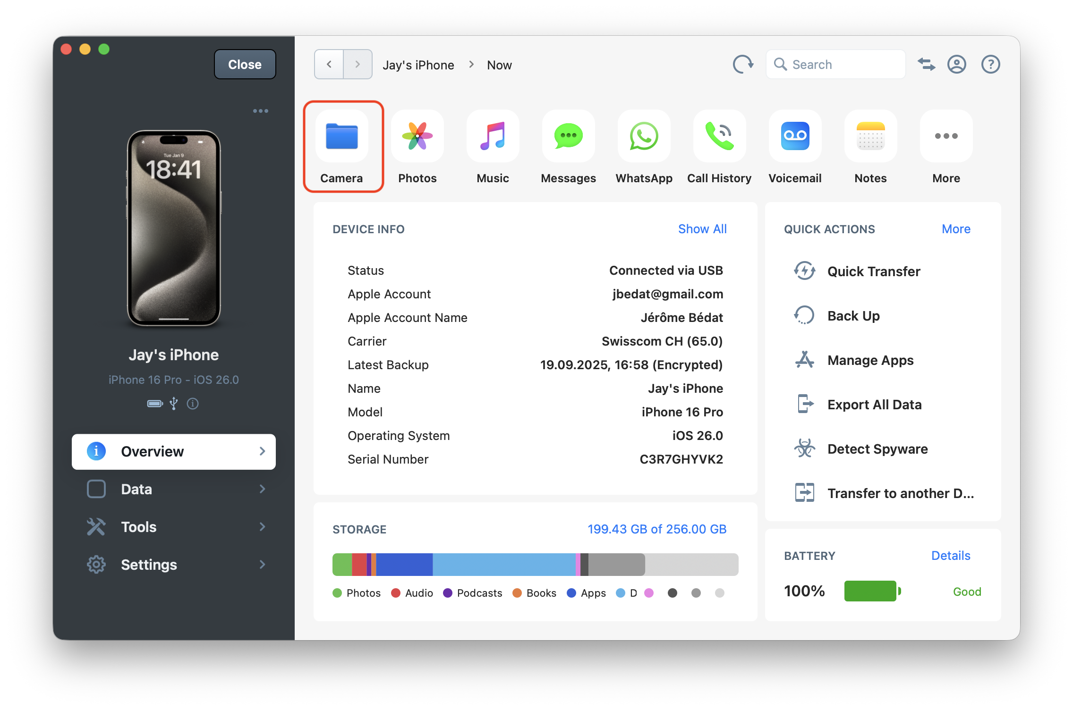Screen dimensions: 1073x710
Task: Open the device options ellipsis menu
Action: (261, 110)
